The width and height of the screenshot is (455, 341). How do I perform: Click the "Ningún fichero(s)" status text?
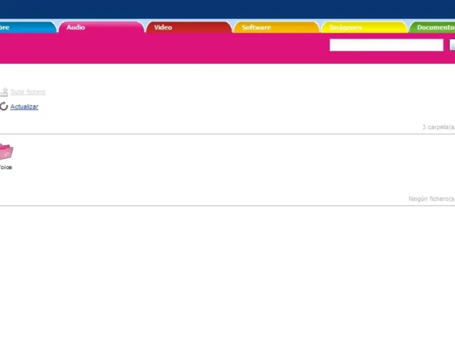coord(432,198)
